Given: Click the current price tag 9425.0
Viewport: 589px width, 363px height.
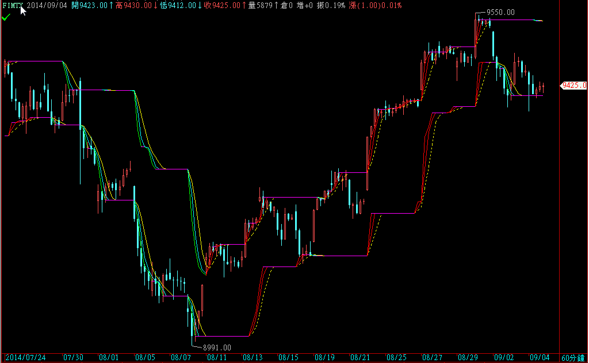Looking at the screenshot, I should point(574,86).
